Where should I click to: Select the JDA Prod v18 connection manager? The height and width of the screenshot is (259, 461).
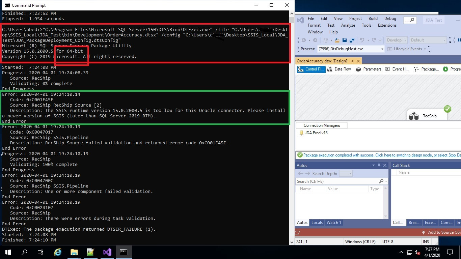(x=313, y=133)
